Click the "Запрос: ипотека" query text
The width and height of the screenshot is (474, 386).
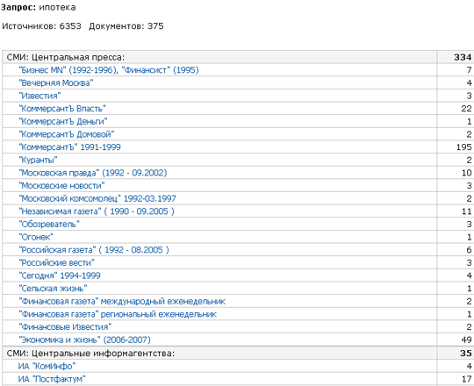click(39, 7)
